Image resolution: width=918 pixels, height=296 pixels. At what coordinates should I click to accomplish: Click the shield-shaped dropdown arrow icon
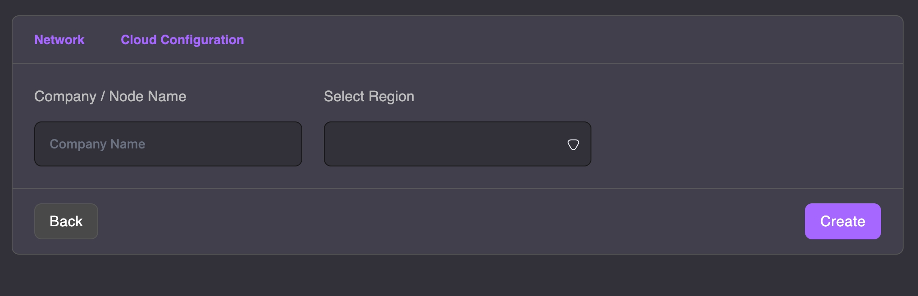click(573, 144)
